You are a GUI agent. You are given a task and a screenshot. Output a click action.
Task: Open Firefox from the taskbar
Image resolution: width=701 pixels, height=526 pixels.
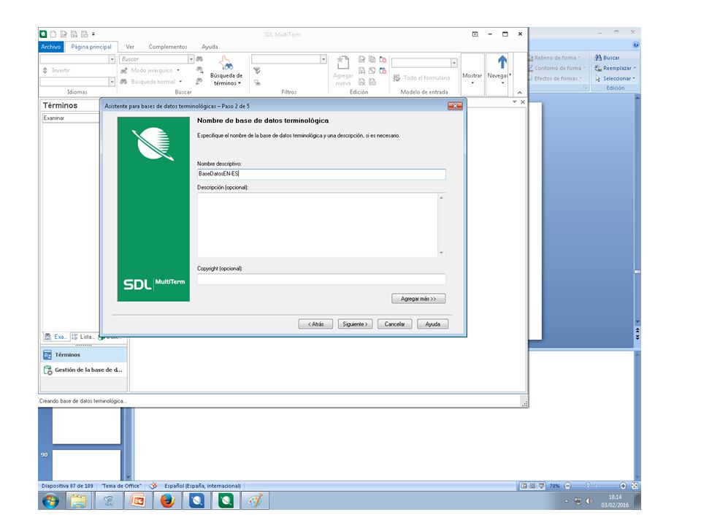tap(167, 500)
